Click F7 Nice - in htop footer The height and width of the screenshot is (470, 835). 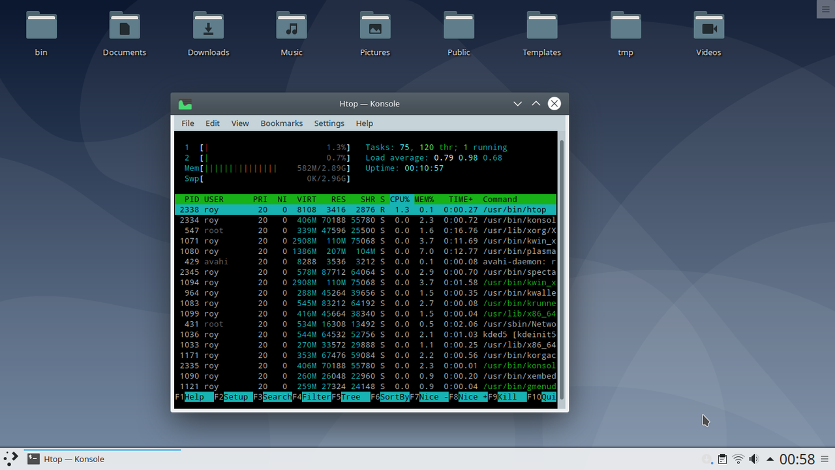[429, 397]
